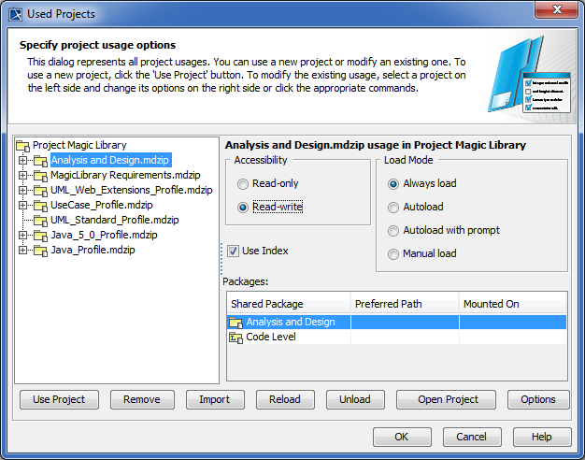
Task: Click the dotted panel splitter handle
Action: 221,259
